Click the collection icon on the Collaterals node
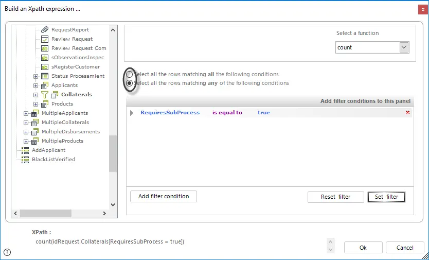 point(55,95)
